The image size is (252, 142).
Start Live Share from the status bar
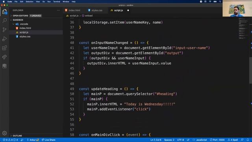48,140
